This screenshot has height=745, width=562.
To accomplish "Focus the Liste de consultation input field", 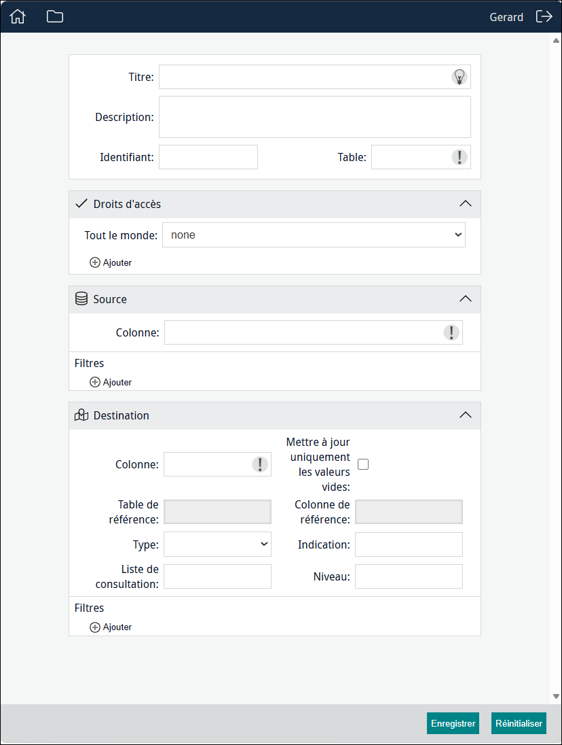I will point(218,576).
